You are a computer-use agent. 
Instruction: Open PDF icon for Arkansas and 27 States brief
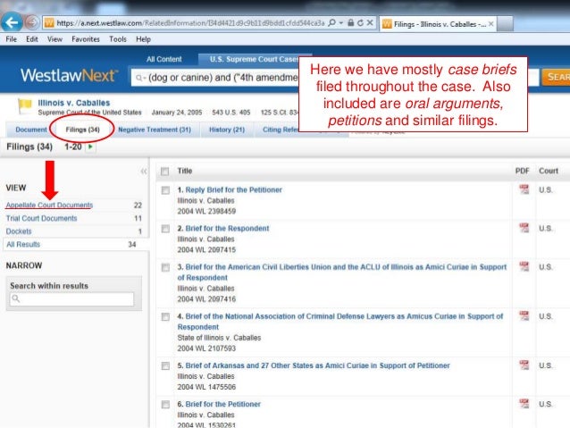(x=524, y=365)
